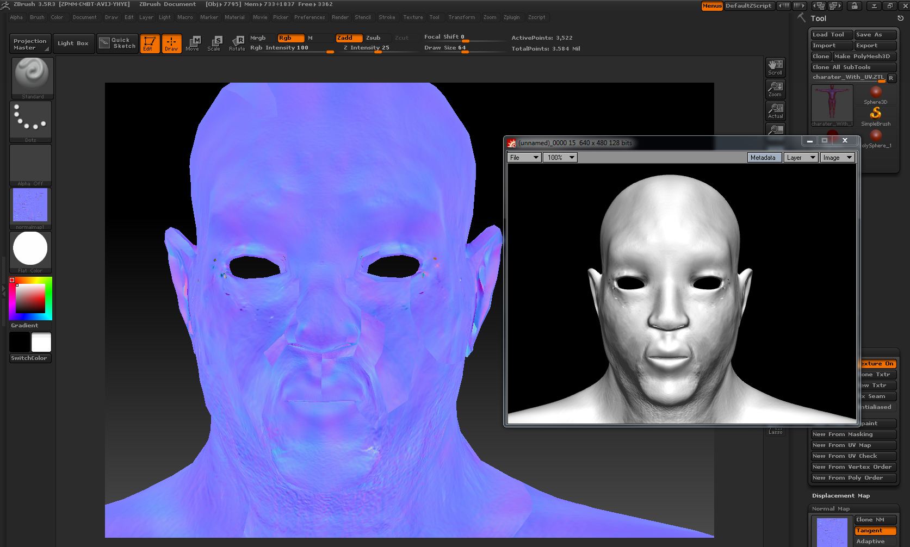Viewport: 910px width, 547px height.
Task: Click Clone All SubTools button
Action: pos(853,67)
